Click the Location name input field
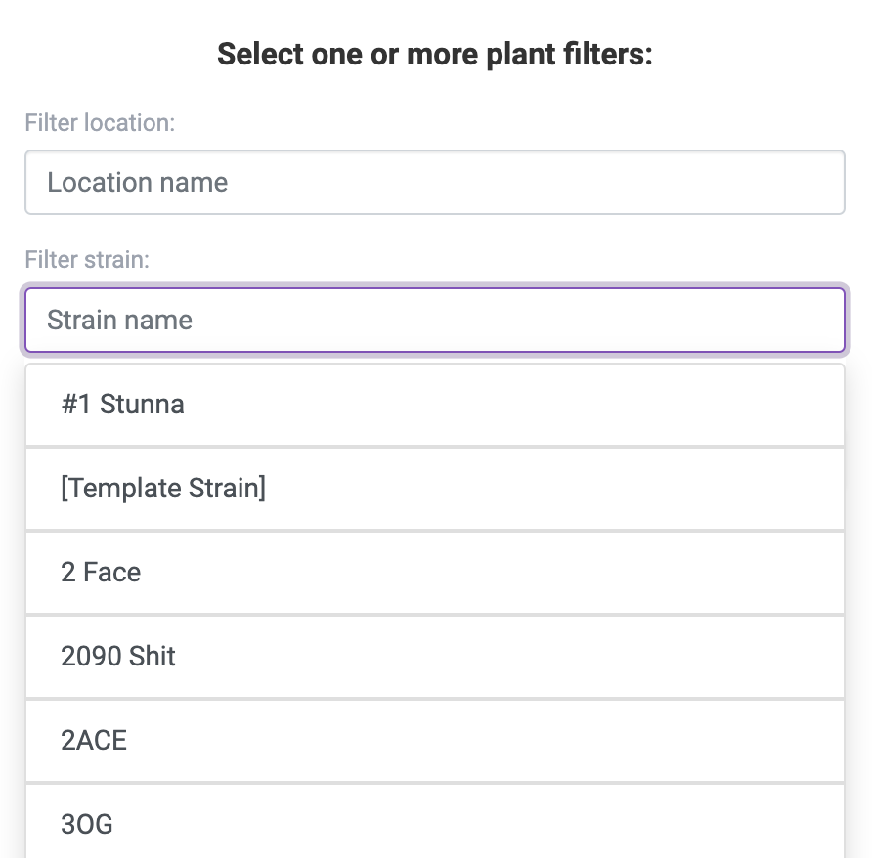 pyautogui.click(x=434, y=183)
